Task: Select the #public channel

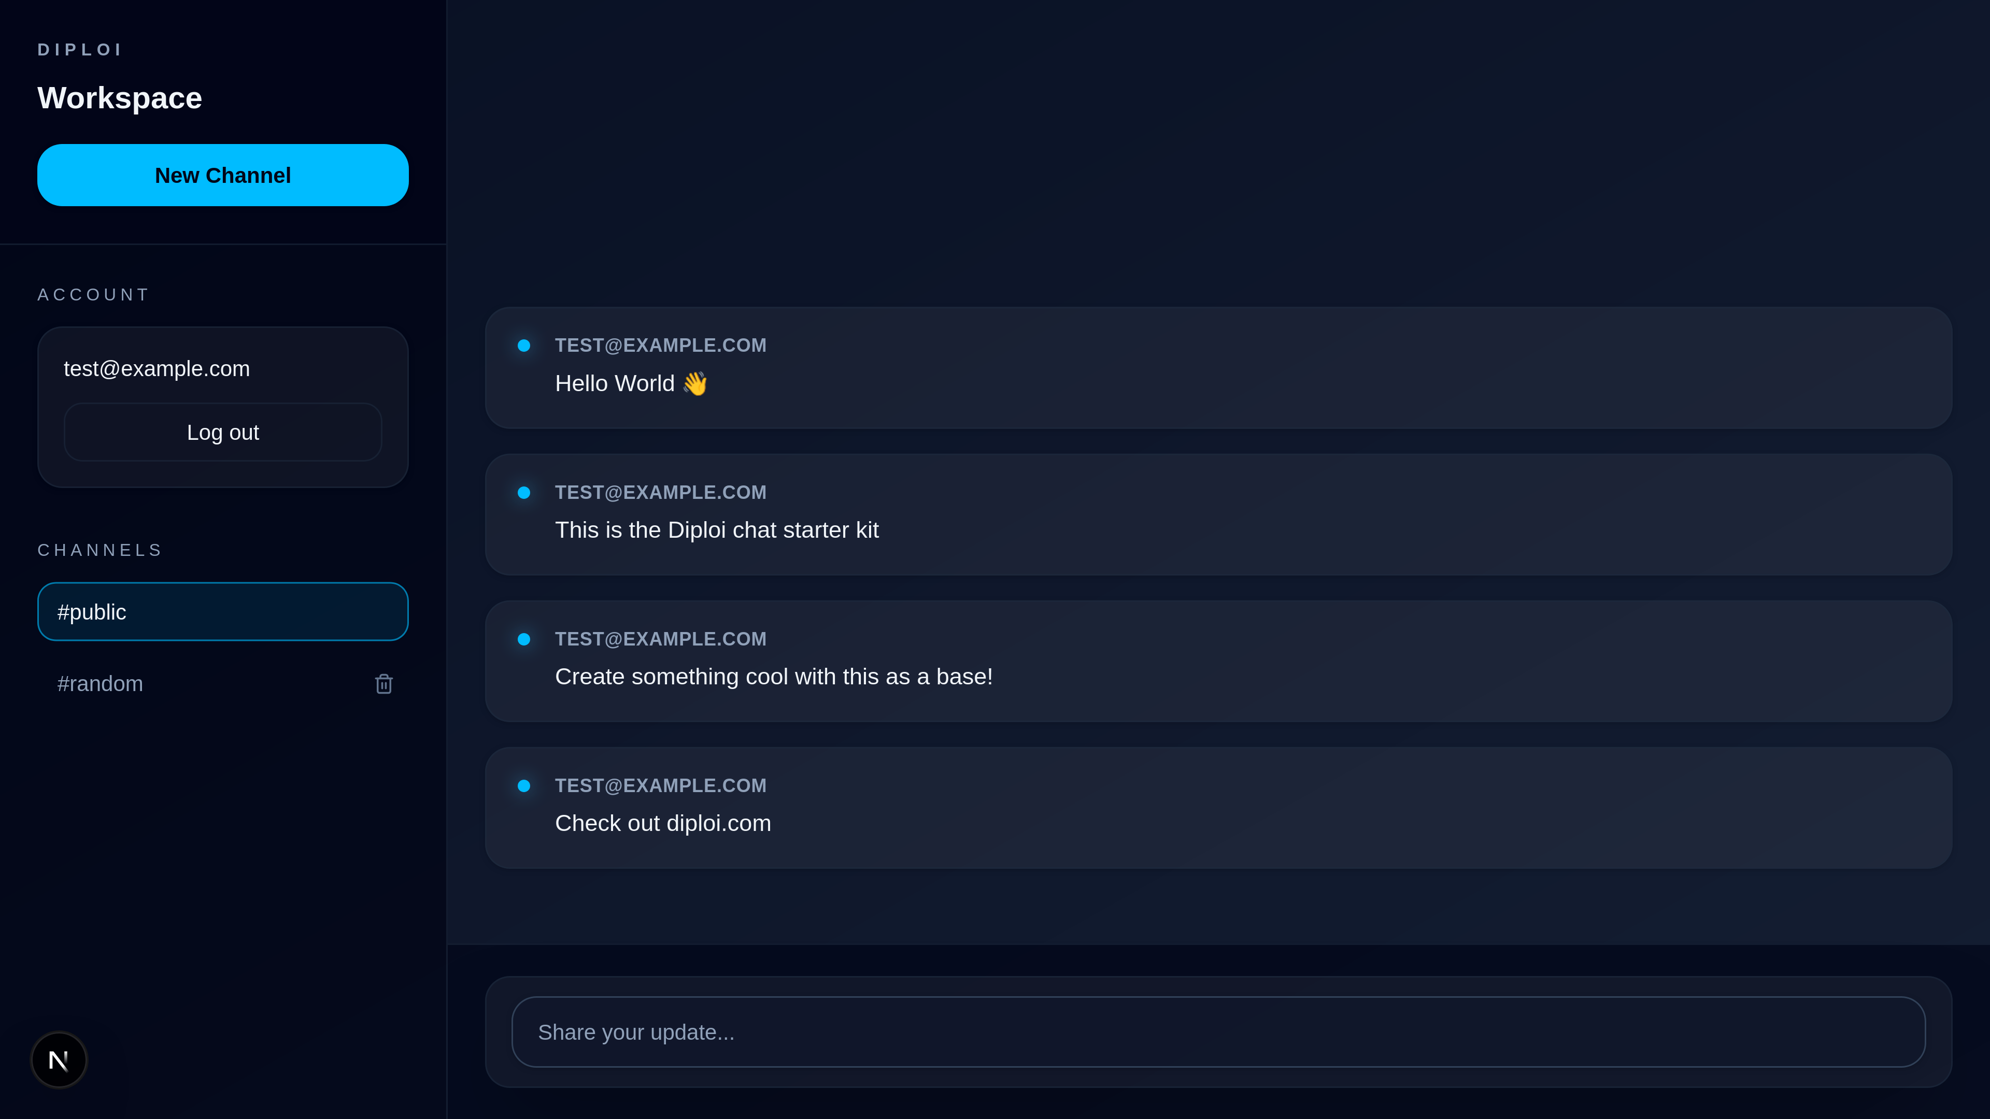Action: coord(222,612)
